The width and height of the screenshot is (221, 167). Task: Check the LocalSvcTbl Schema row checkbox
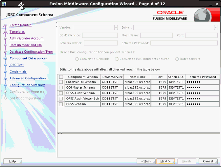(61, 82)
